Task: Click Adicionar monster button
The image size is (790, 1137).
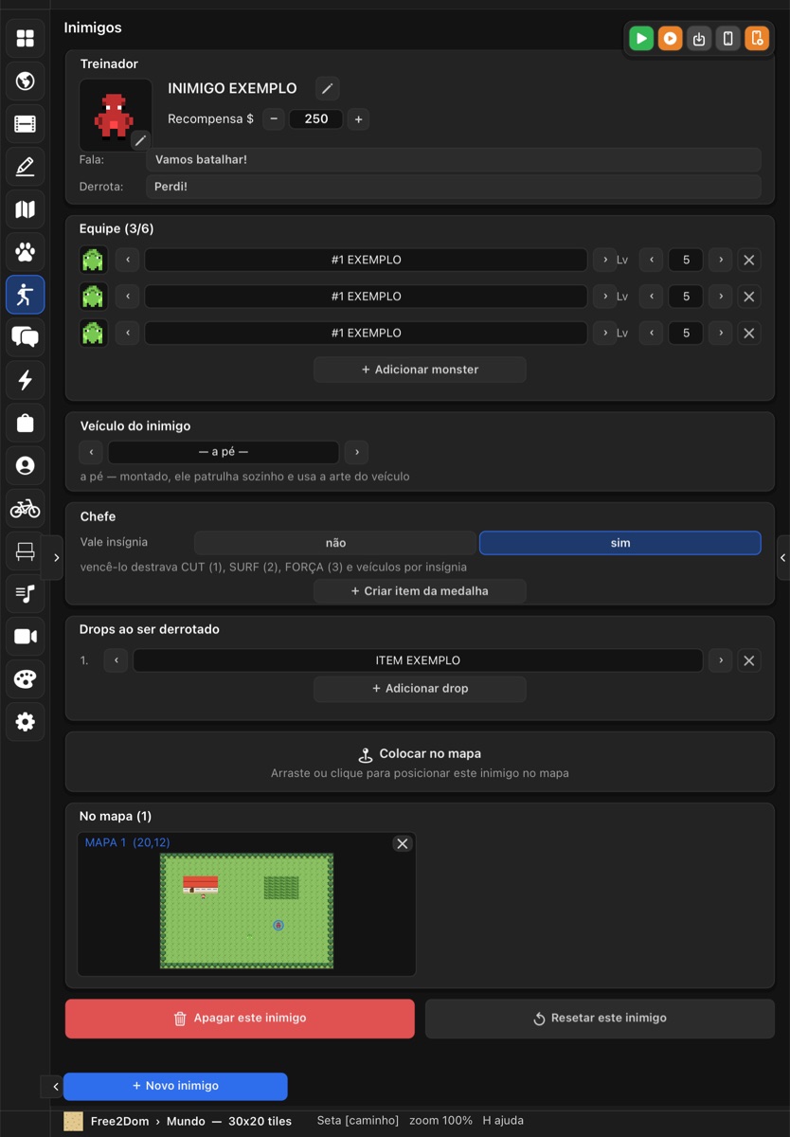Action: point(420,370)
